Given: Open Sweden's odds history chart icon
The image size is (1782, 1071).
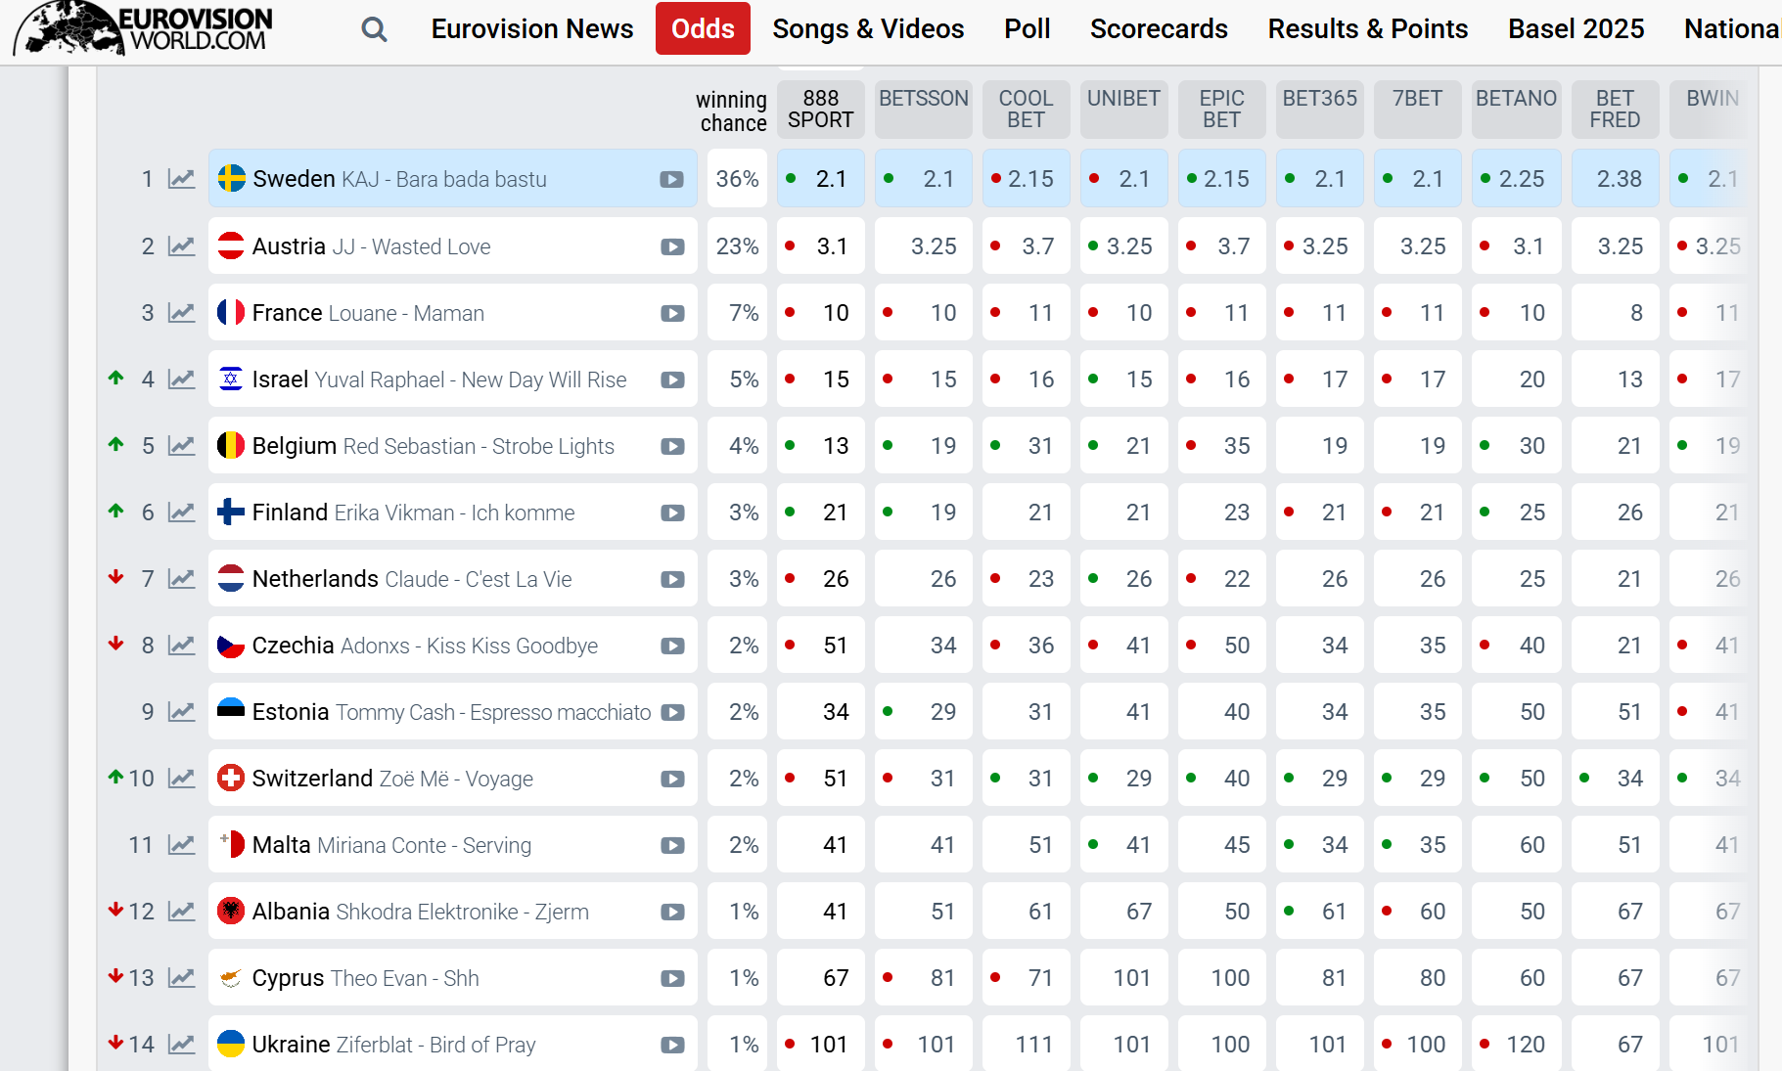Looking at the screenshot, I should click(181, 179).
